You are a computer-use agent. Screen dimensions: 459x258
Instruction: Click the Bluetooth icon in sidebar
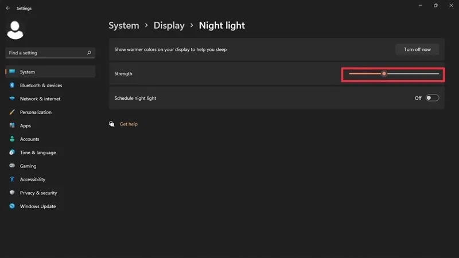pos(12,85)
